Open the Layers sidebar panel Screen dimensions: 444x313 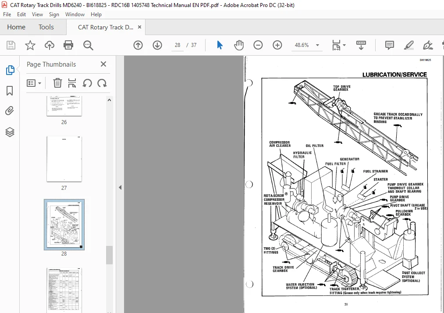pos(10,132)
